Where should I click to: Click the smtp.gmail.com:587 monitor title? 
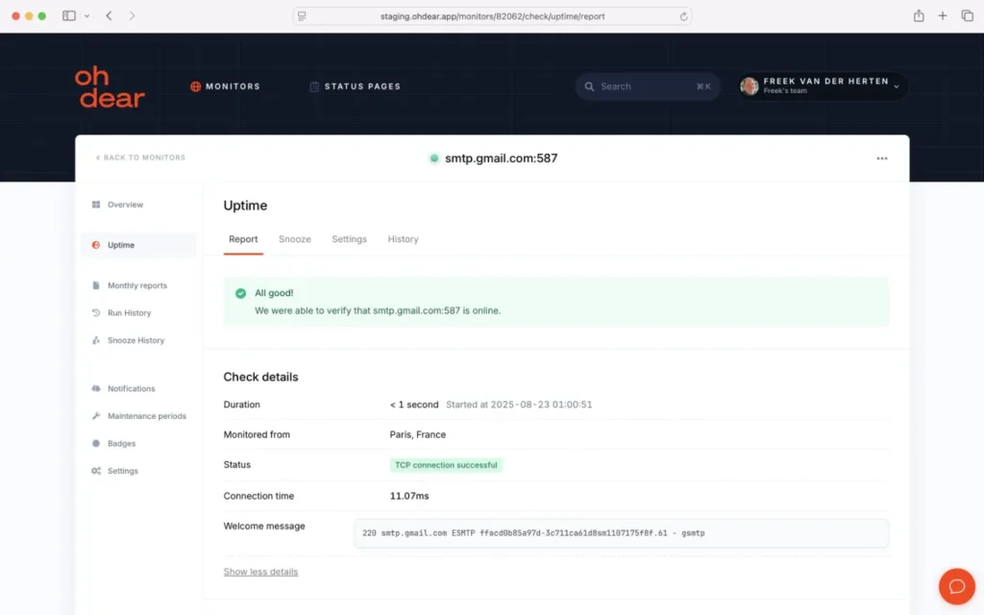[x=501, y=159]
